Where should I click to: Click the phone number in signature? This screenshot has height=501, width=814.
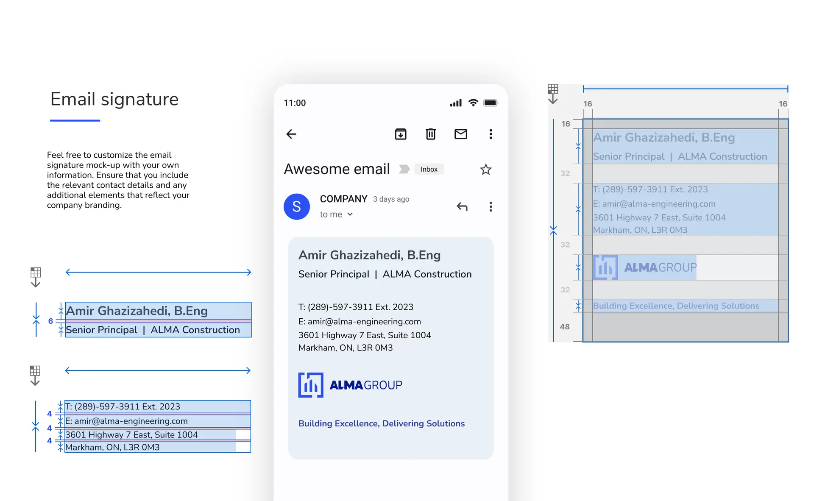pos(360,307)
